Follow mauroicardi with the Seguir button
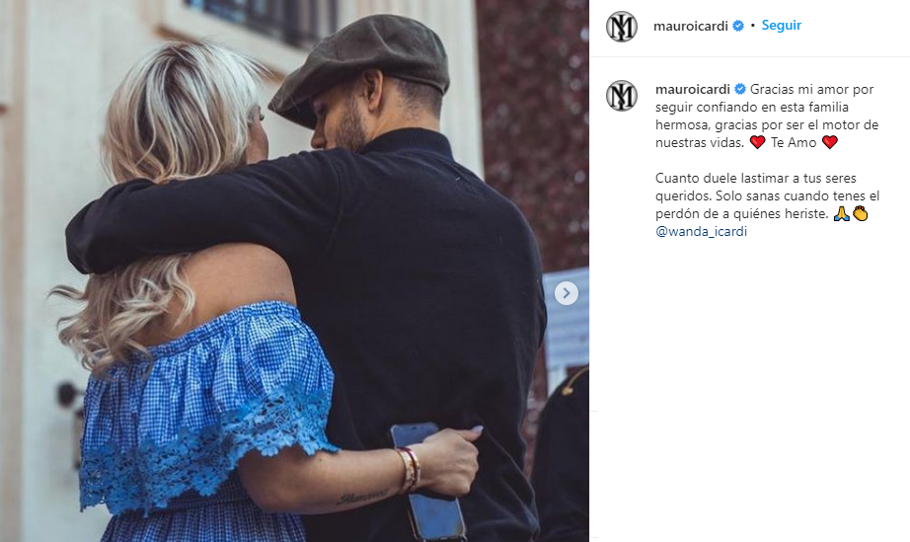This screenshot has width=910, height=542. click(x=781, y=26)
